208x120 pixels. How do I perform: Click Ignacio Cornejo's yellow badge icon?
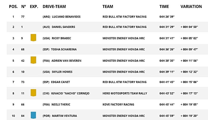33,93
